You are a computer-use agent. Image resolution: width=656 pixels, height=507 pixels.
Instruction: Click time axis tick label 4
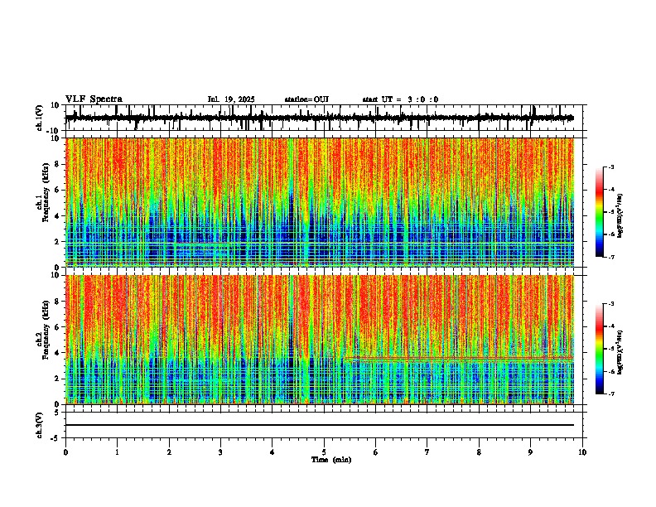click(x=273, y=452)
